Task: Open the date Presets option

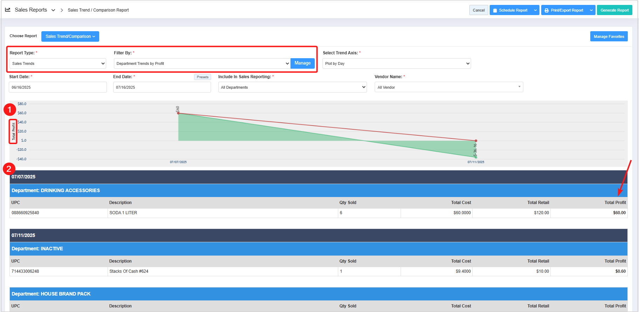Action: coord(202,77)
